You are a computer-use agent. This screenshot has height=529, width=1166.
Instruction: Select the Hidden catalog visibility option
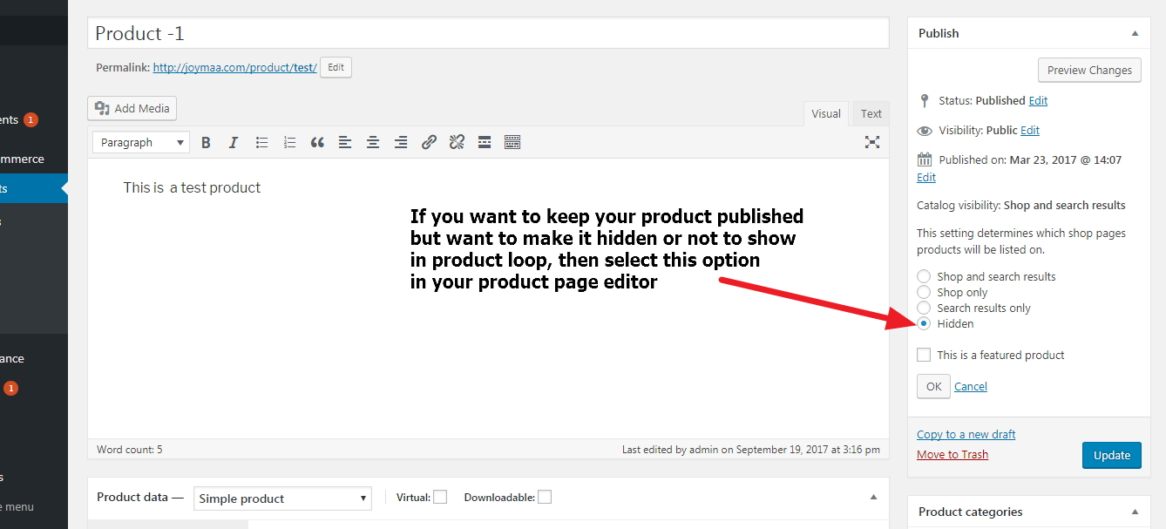[x=924, y=323]
